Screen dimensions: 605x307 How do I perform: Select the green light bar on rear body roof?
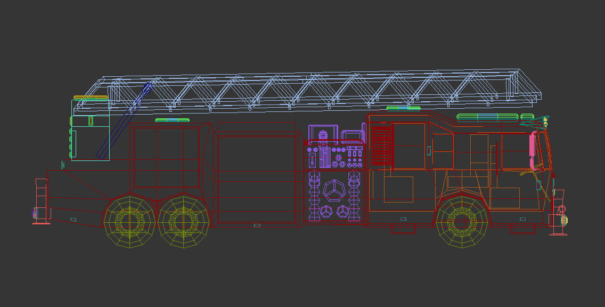(173, 120)
